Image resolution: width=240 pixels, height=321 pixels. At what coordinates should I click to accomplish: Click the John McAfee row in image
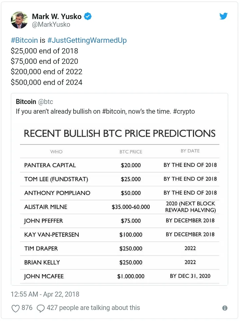click(120, 277)
